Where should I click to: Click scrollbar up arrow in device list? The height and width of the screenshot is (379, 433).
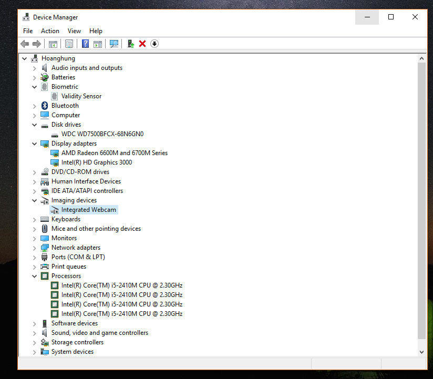(421, 58)
